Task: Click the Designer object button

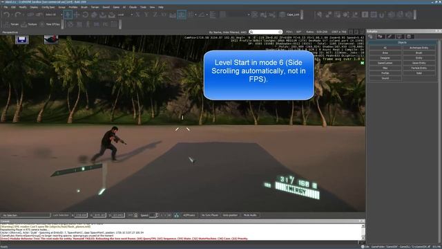Action: [385, 58]
